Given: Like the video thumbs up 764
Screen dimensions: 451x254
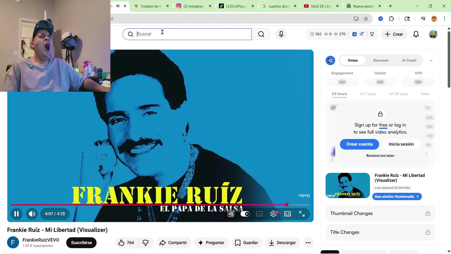Looking at the screenshot, I should [x=126, y=243].
